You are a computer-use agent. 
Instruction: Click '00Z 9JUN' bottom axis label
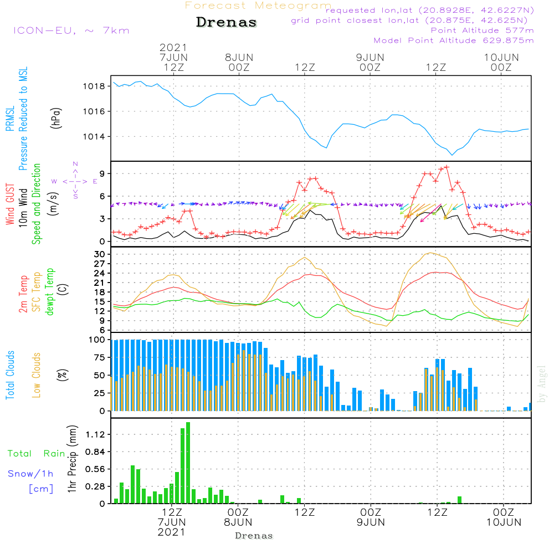[371, 517]
